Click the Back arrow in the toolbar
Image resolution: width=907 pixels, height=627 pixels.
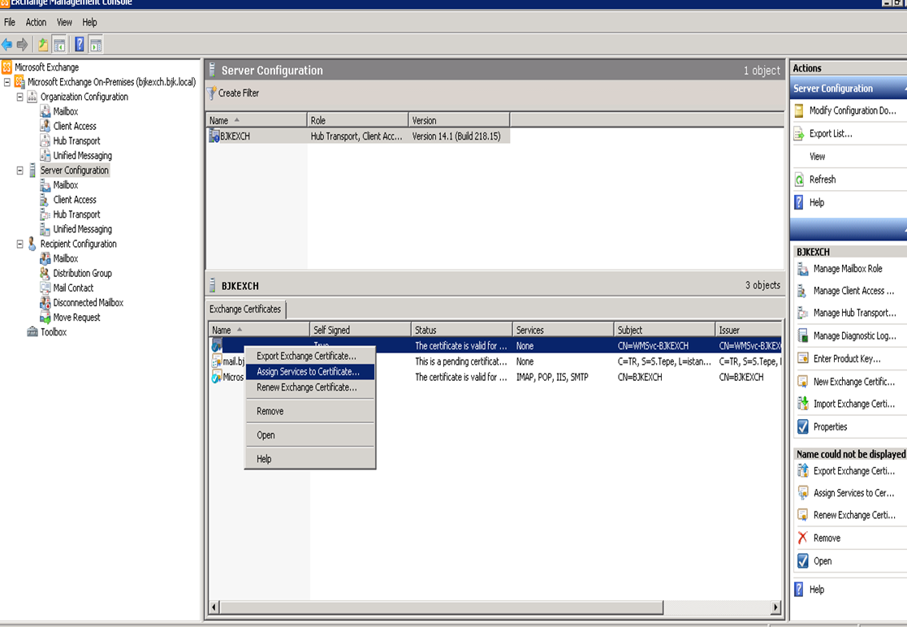pos(7,45)
